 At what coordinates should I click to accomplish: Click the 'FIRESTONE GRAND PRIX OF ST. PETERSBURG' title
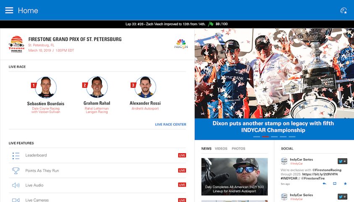(x=75, y=39)
